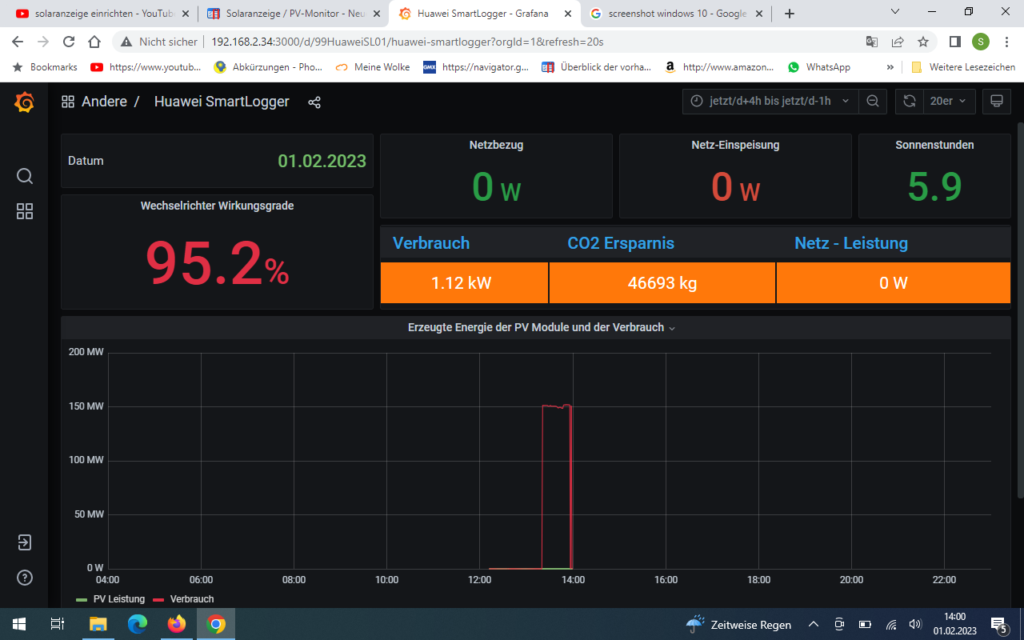Viewport: 1024px width, 640px height.
Task: Click the Andere folder breadcrumb link
Action: (104, 102)
